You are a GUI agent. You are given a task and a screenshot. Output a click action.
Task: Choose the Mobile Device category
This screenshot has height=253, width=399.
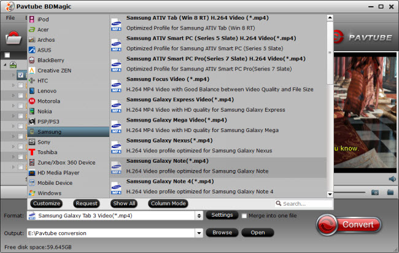click(x=68, y=183)
